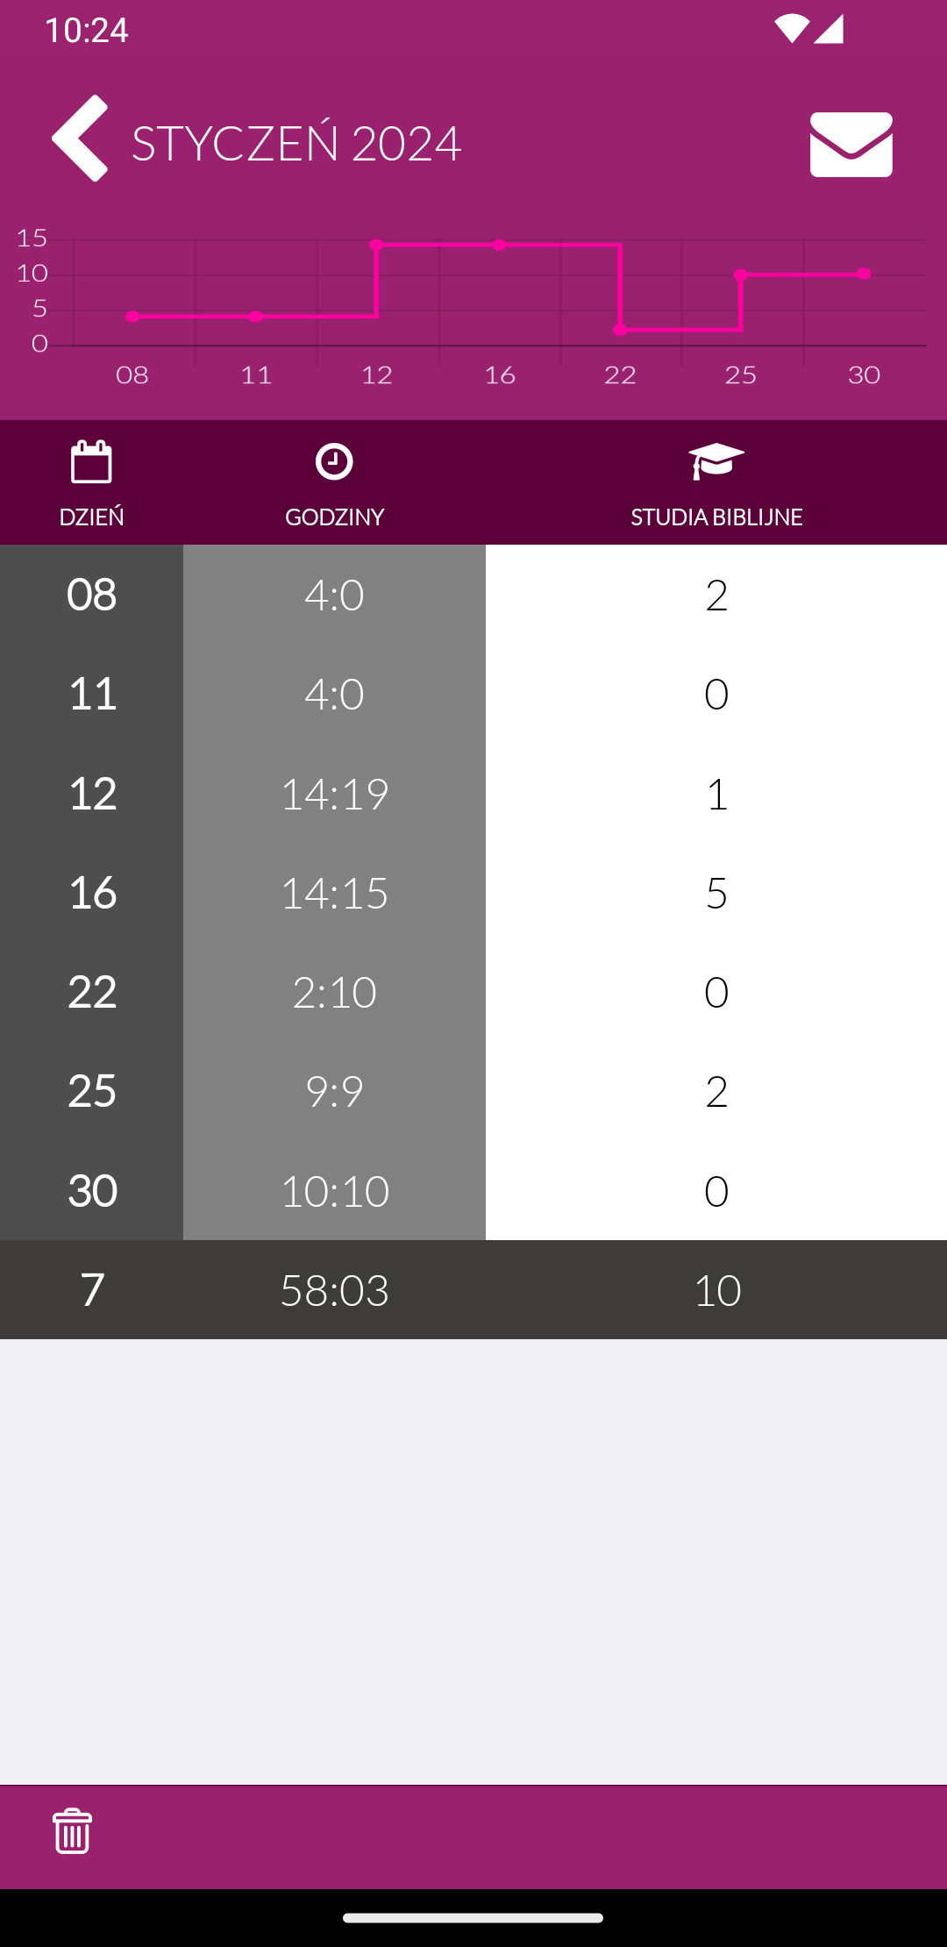Open hours entry 14:19 for day 12

coord(334,794)
